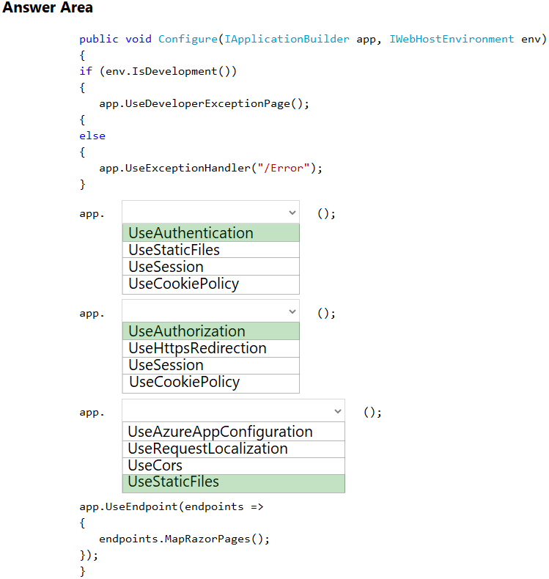Pick the UseCors option

pos(233,465)
